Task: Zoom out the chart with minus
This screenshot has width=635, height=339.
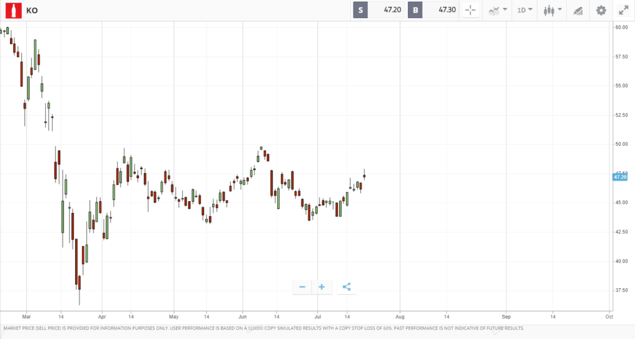Action: [x=302, y=287]
